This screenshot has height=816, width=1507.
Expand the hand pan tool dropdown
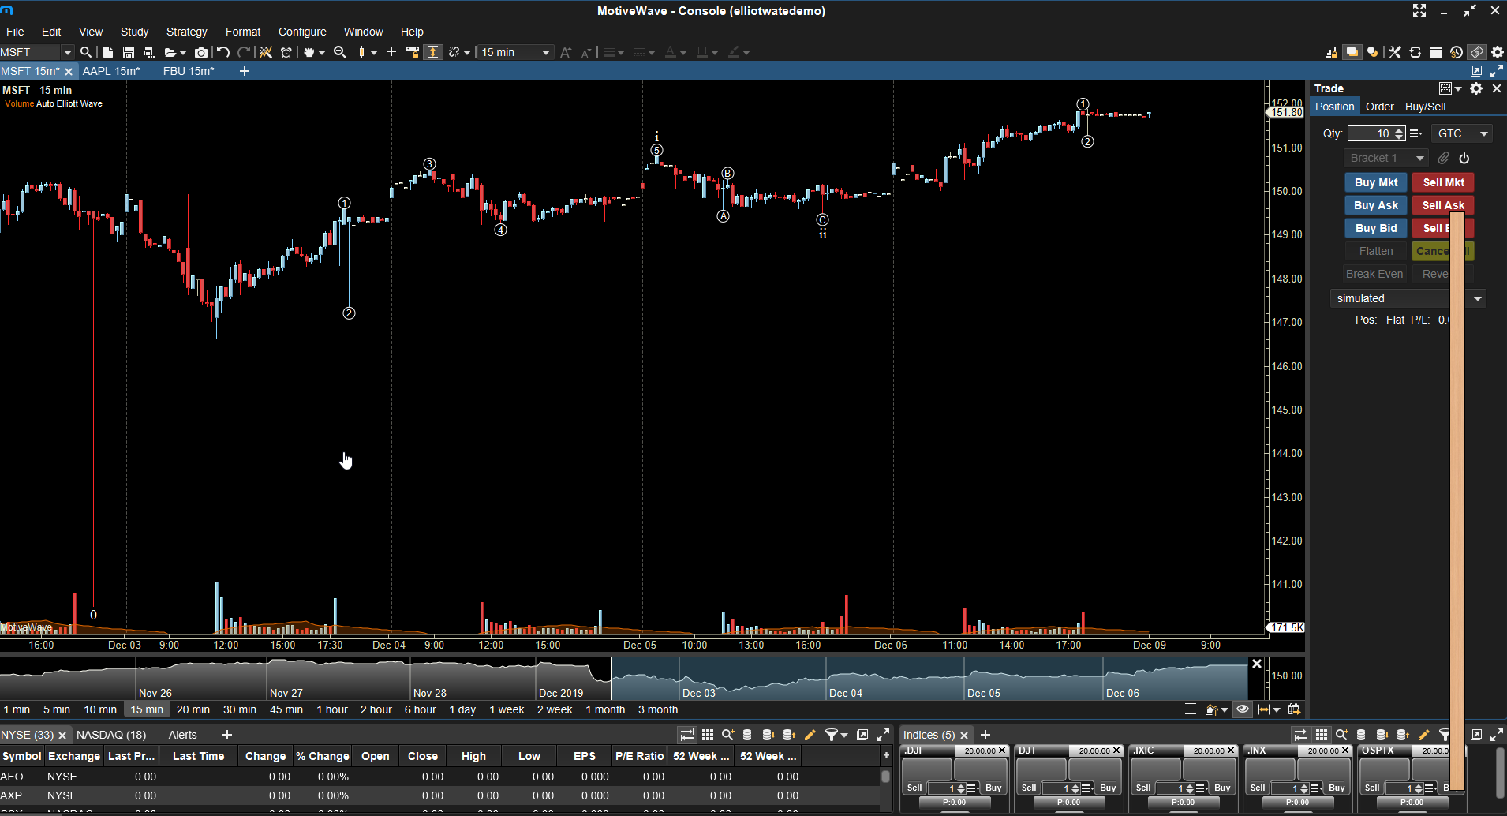pos(322,53)
